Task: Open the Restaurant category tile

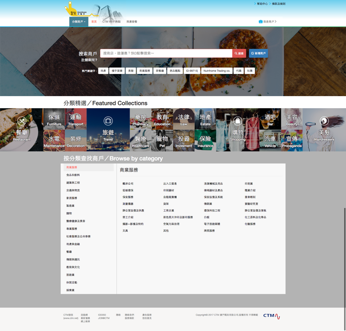Action: click(22, 130)
